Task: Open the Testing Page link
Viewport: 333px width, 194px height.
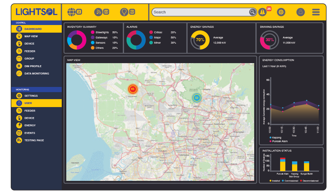Action: pos(34,140)
